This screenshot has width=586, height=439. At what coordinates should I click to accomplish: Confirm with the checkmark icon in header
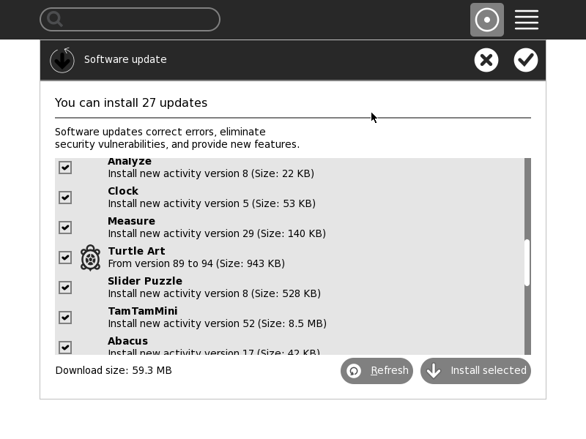[526, 60]
